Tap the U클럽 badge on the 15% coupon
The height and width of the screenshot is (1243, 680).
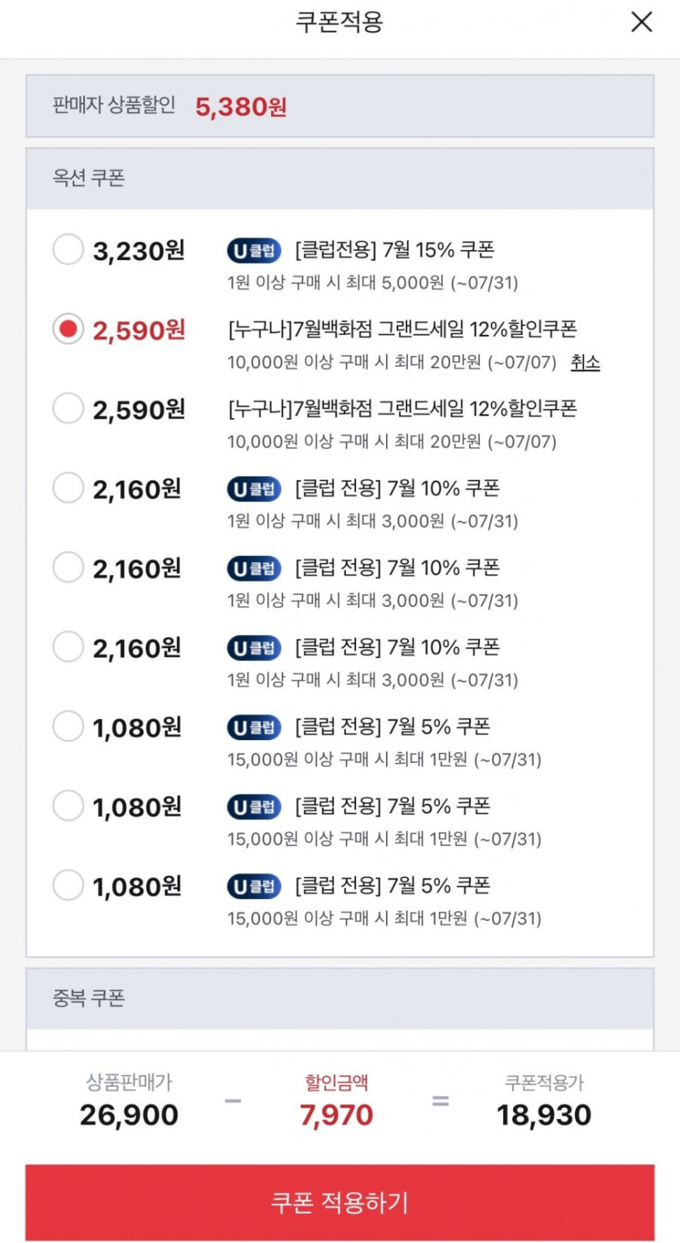pos(253,250)
